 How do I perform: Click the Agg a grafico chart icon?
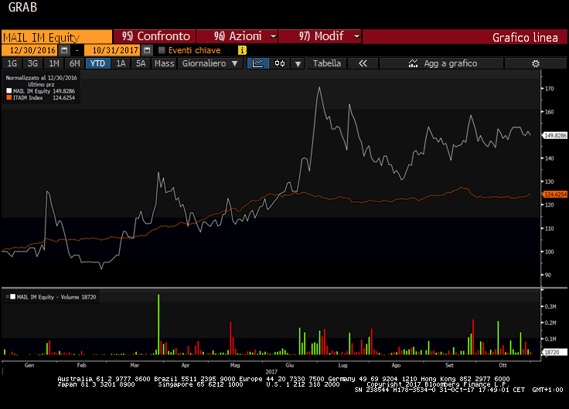(414, 63)
